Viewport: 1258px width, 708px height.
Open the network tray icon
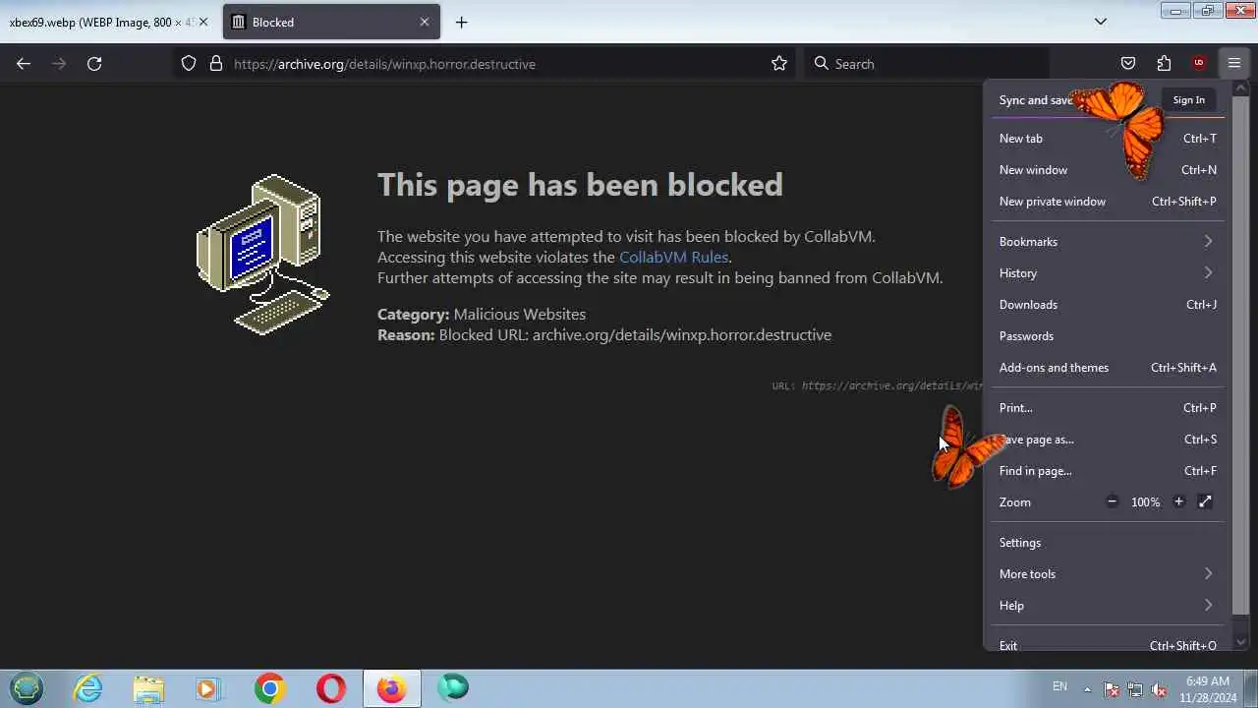click(x=1135, y=689)
